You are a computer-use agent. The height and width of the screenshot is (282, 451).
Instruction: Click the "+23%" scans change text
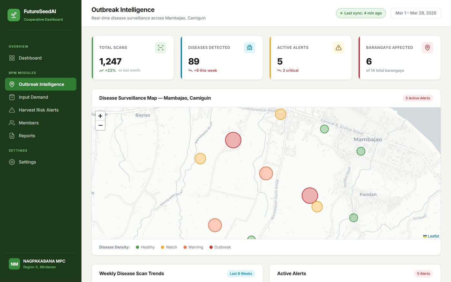(x=110, y=70)
